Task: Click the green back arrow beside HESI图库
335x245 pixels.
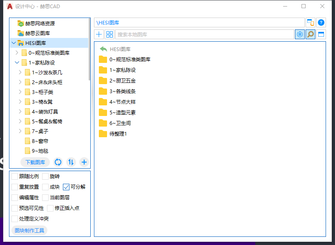Action: point(103,49)
